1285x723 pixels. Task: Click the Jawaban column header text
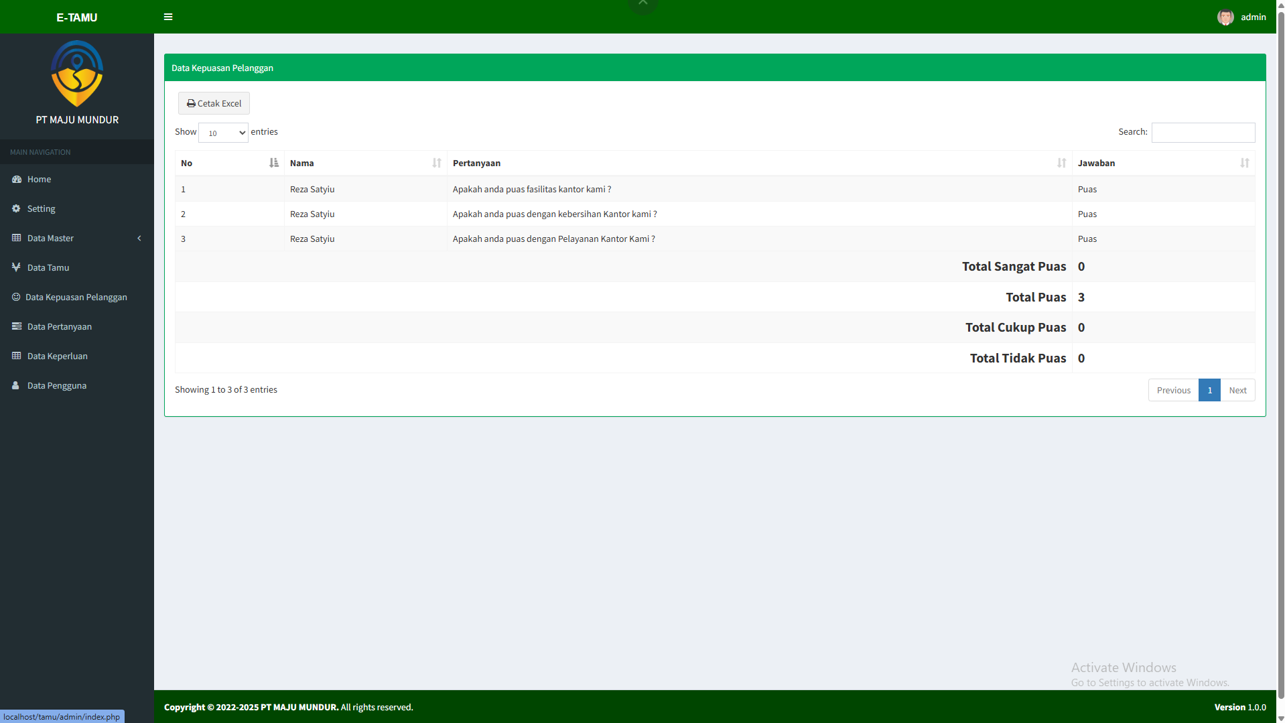click(x=1096, y=163)
